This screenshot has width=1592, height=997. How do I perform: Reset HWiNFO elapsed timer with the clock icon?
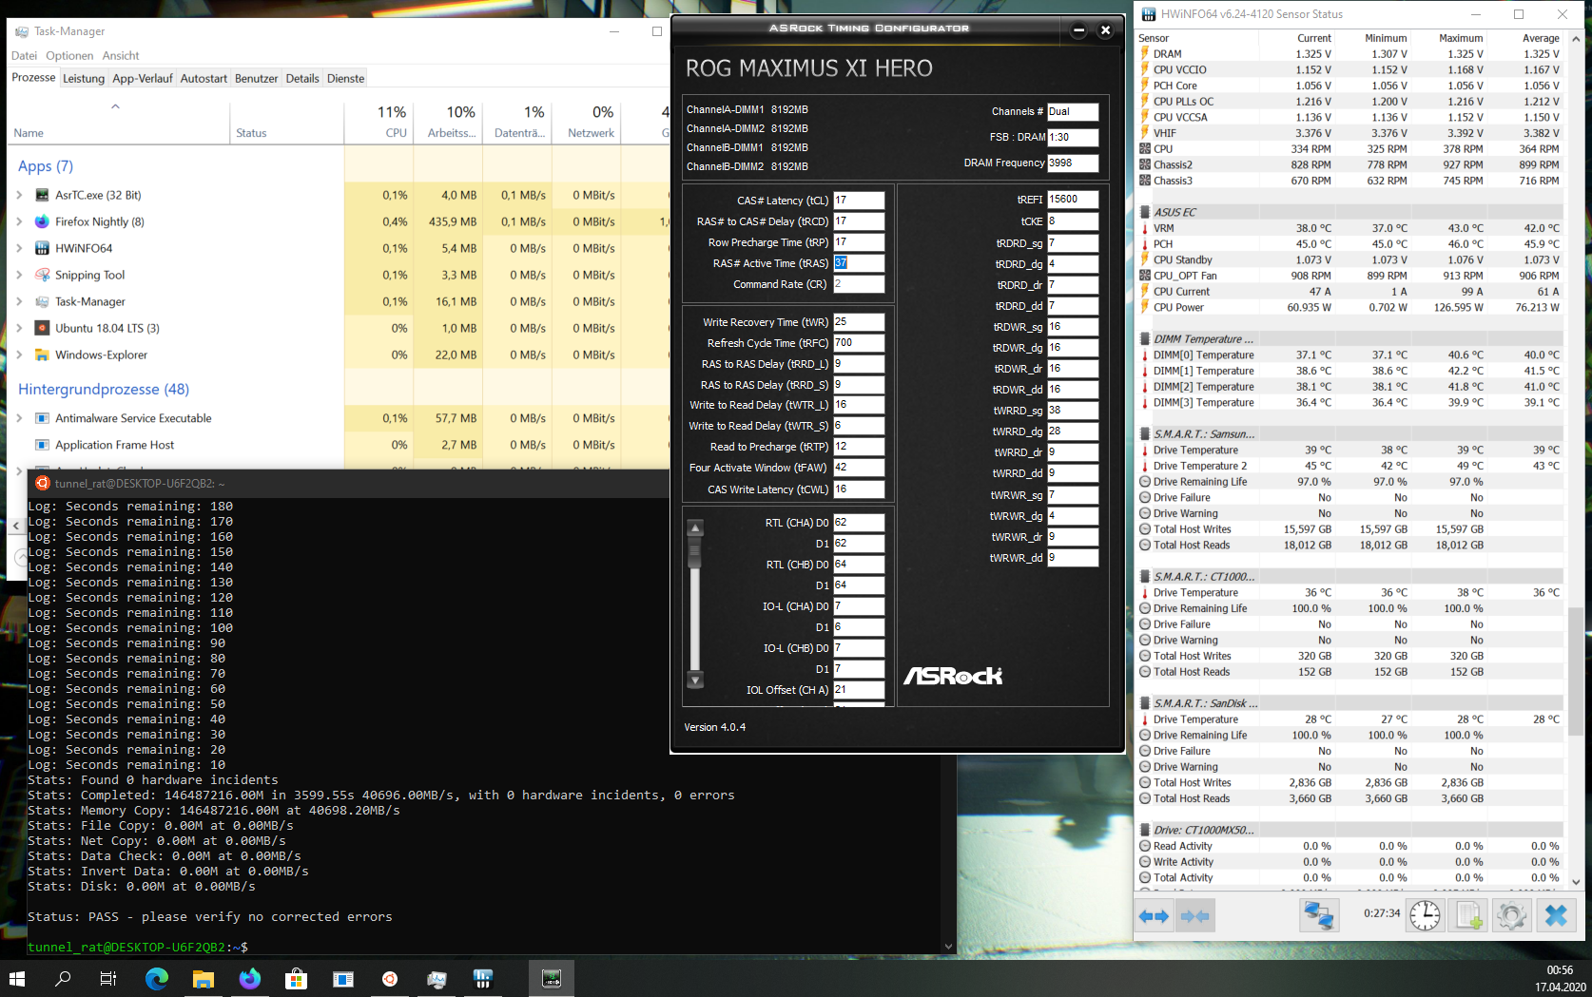click(1425, 916)
